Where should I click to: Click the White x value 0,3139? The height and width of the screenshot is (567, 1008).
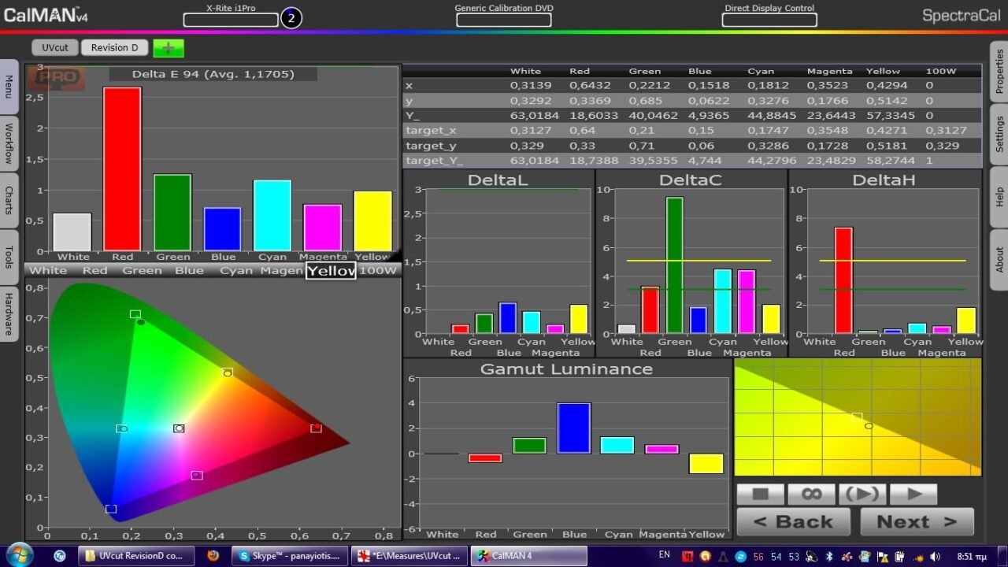click(529, 85)
